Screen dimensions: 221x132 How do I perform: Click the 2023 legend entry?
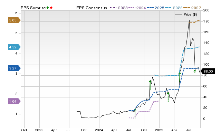pos(119,8)
